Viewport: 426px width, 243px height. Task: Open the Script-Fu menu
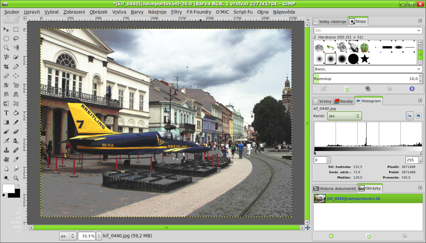243,12
